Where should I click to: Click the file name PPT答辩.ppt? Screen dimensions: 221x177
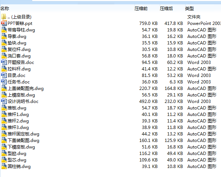(x=20, y=23)
